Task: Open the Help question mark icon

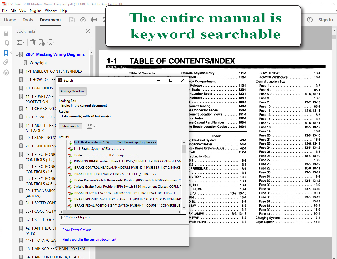Action: point(310,20)
